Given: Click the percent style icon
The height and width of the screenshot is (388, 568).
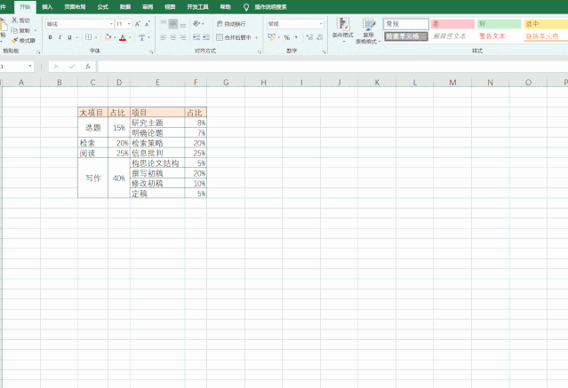Looking at the screenshot, I should [x=286, y=37].
